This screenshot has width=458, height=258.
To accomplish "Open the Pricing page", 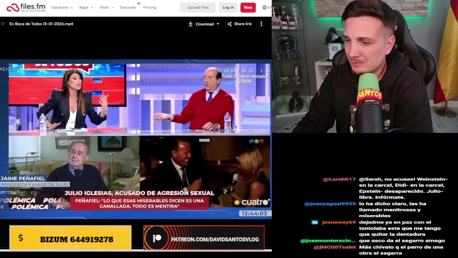I will click(150, 7).
